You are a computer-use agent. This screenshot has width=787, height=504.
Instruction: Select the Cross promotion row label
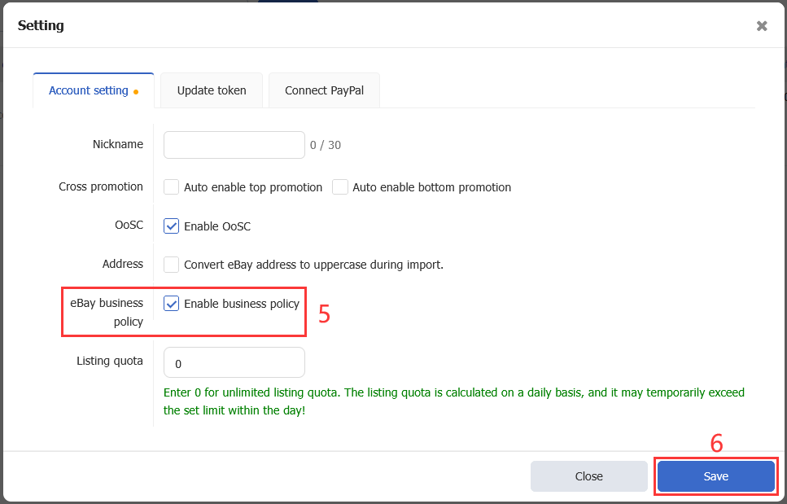click(x=101, y=186)
